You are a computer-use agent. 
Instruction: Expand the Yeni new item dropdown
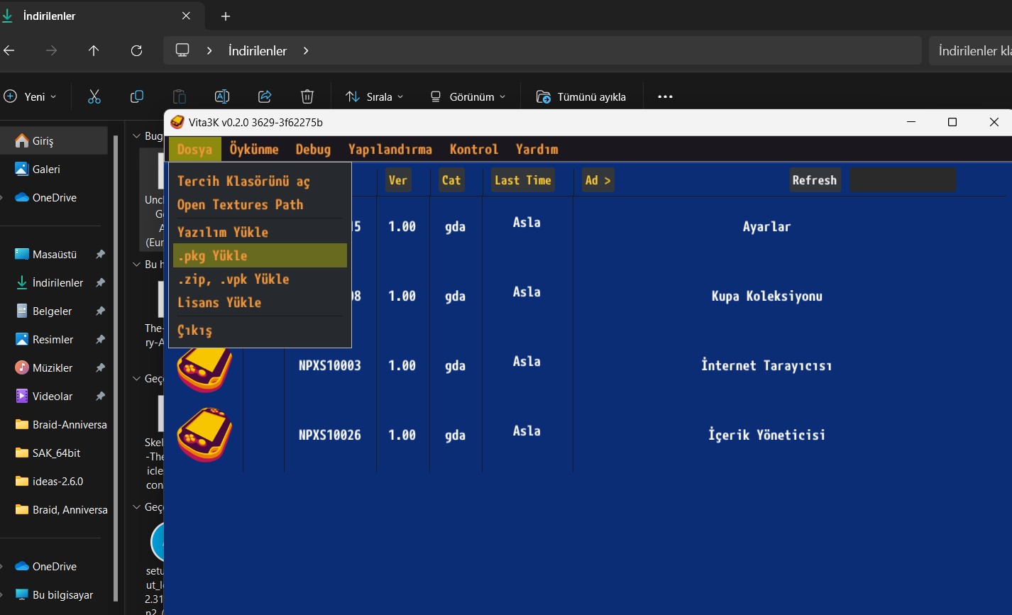[x=31, y=96]
